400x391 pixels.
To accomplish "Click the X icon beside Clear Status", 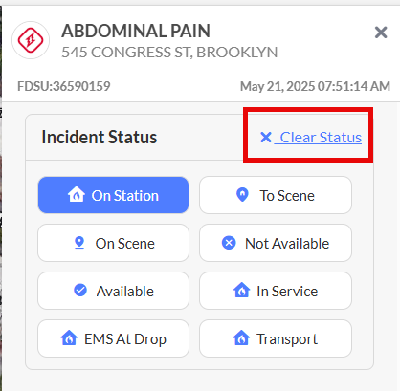I will pyautogui.click(x=266, y=138).
